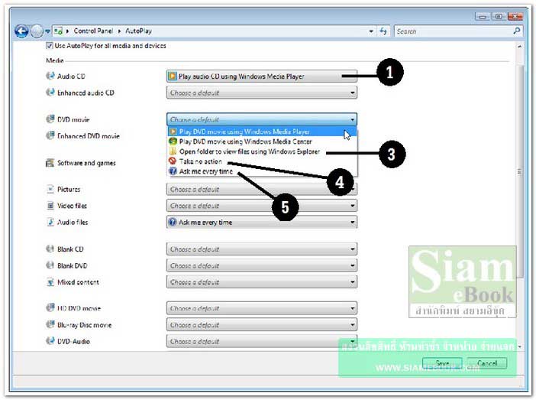Image resolution: width=536 pixels, height=400 pixels.
Task: Open the Blank DVD dropdown
Action: click(262, 265)
